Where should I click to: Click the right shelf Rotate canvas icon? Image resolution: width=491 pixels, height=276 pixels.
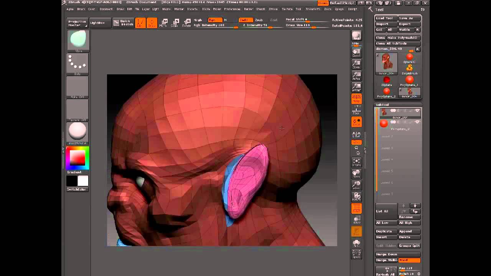click(356, 197)
